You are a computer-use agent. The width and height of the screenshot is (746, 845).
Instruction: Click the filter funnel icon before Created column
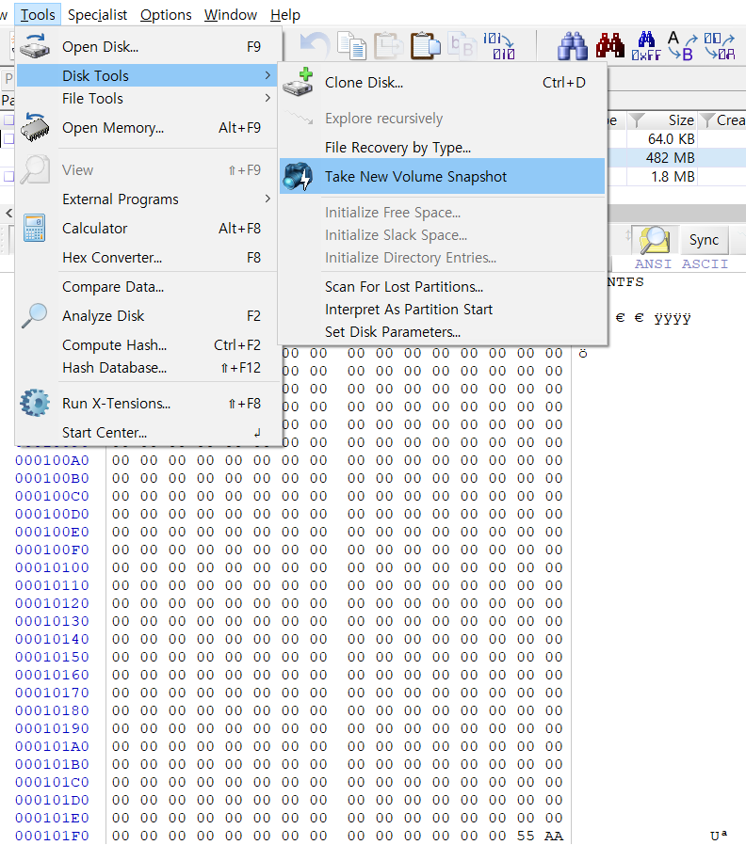pyautogui.click(x=706, y=120)
